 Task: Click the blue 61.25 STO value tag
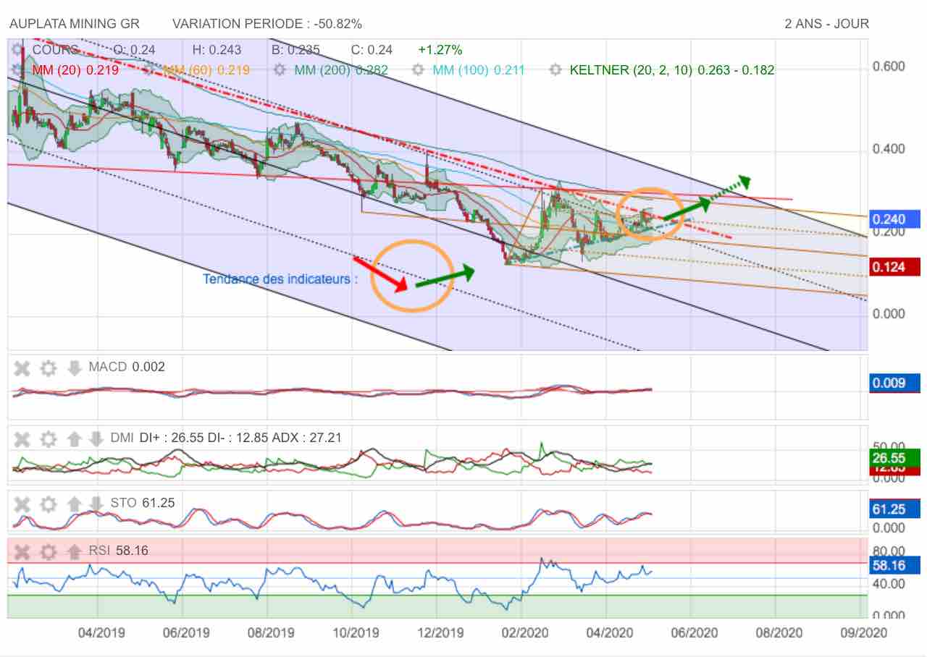pyautogui.click(x=894, y=509)
